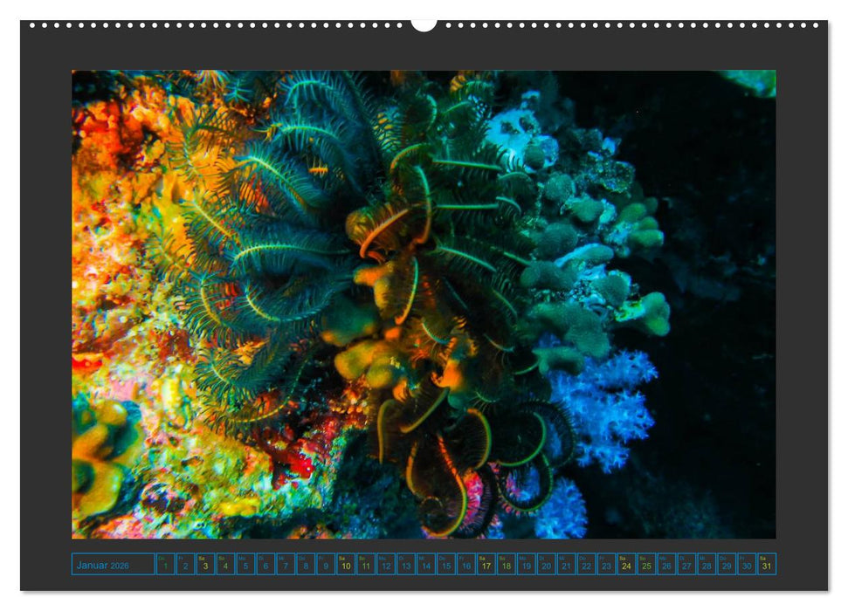Select day 11 in the date row
Screen dimensions: 848x611
point(366,565)
